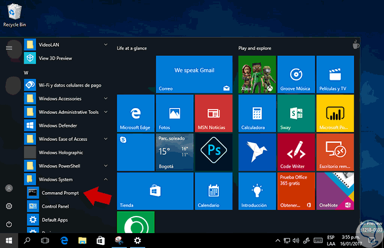Launch the Code Writer tile

(x=296, y=152)
